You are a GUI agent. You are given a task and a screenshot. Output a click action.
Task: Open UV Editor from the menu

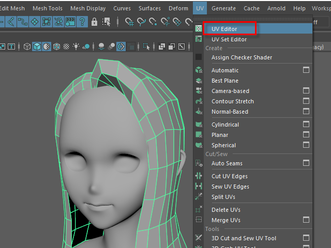tap(224, 29)
